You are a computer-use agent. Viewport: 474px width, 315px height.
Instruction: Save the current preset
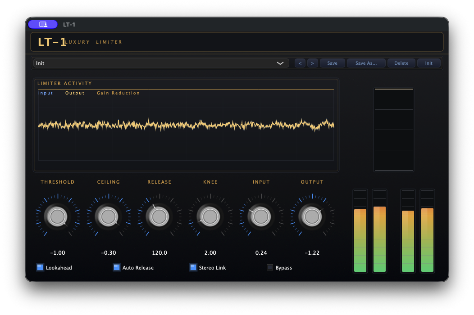[332, 63]
